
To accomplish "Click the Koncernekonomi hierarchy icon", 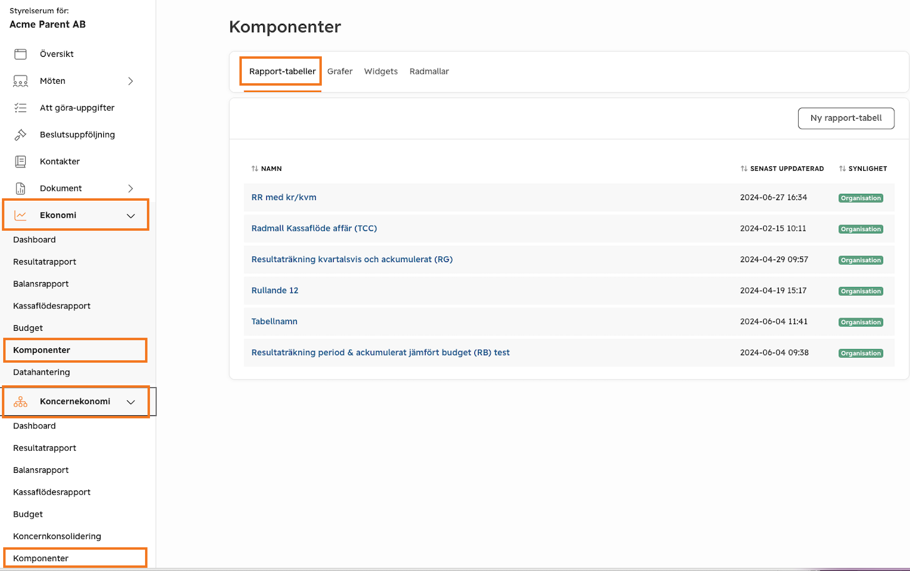I will [x=21, y=402].
